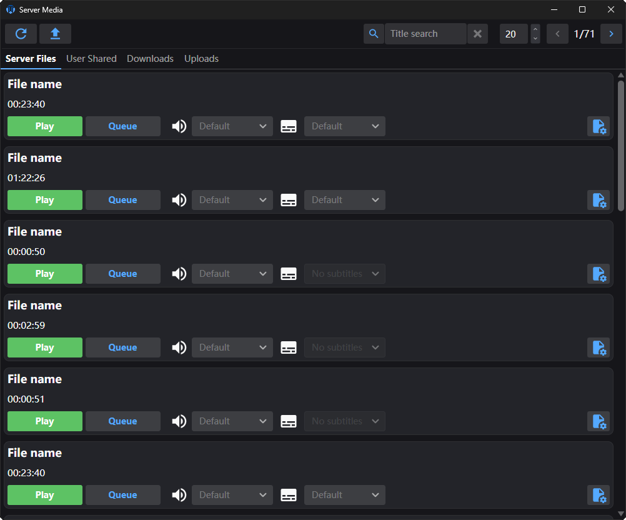
Task: Open No subtitles dropdown for 00:00:50 file
Action: click(344, 274)
